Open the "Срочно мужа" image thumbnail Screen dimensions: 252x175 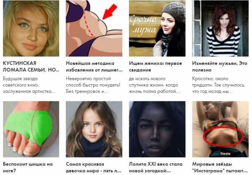[157, 28]
